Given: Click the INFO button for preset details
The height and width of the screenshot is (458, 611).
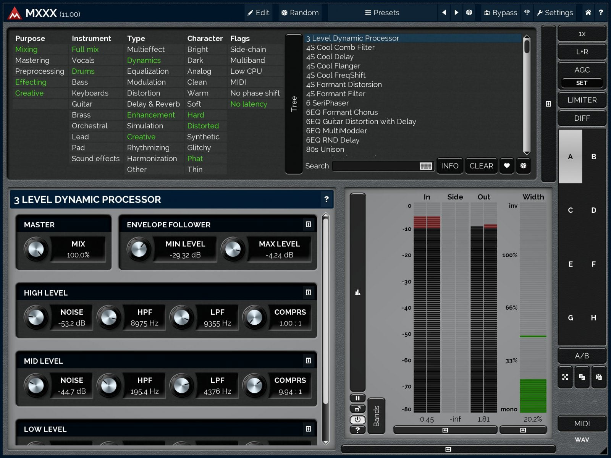Looking at the screenshot, I should [x=449, y=166].
